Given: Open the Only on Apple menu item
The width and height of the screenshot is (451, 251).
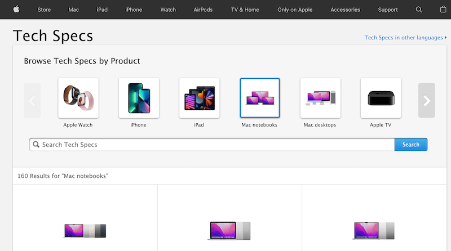Looking at the screenshot, I should pos(295,10).
